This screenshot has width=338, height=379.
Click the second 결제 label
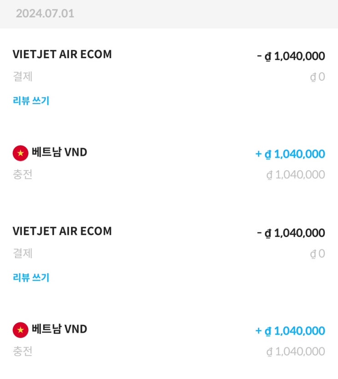23,253
